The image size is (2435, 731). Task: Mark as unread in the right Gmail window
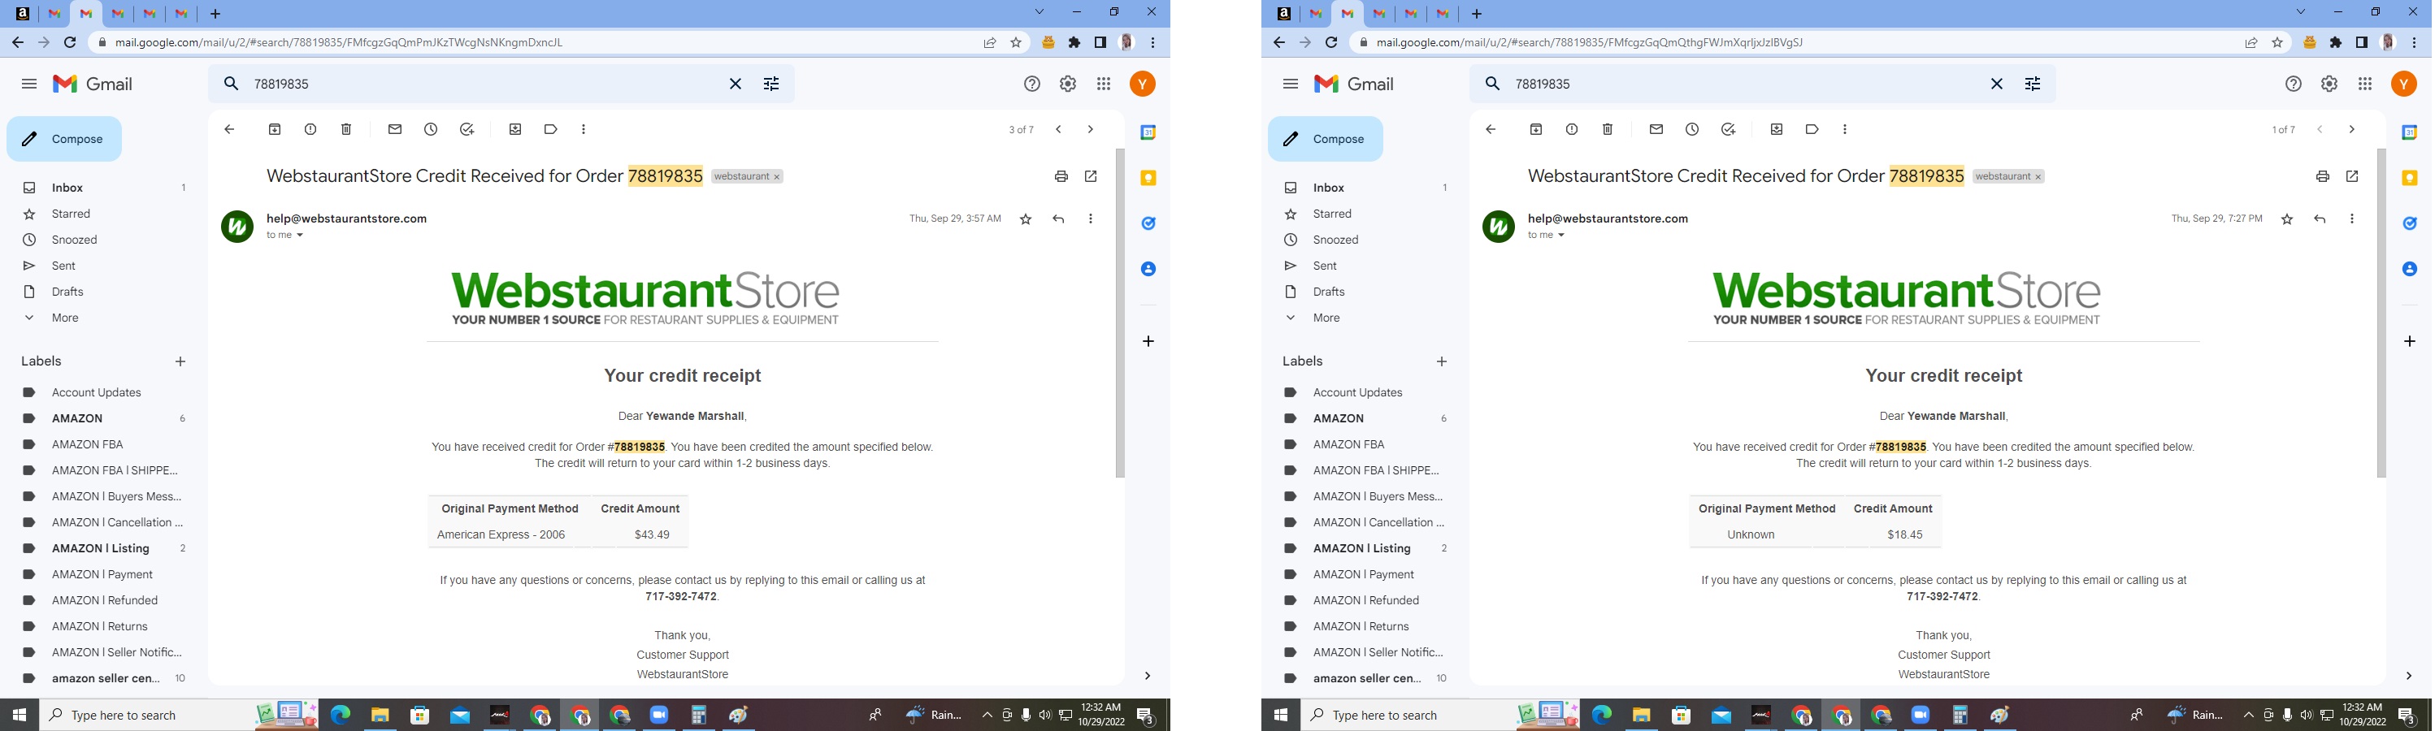(x=1656, y=129)
